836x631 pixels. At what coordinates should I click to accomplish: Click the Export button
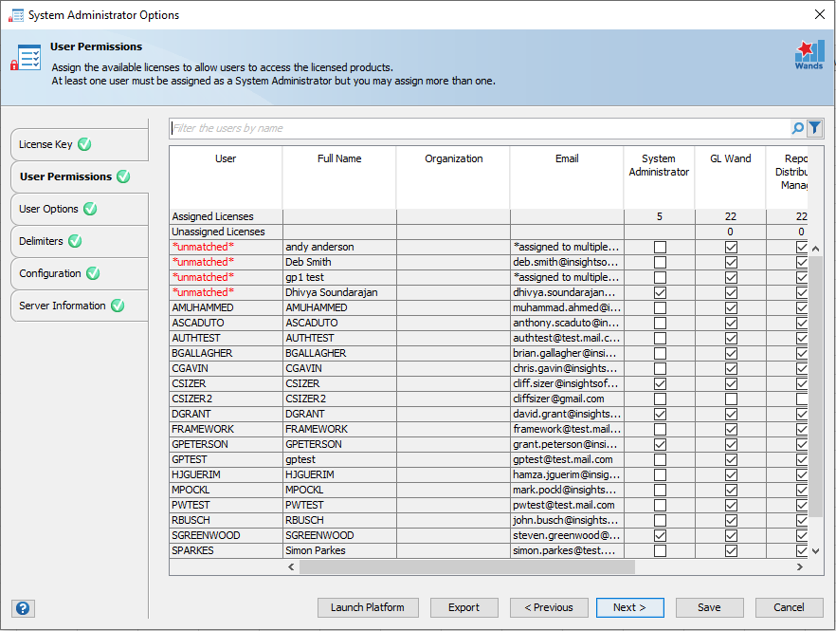point(463,607)
